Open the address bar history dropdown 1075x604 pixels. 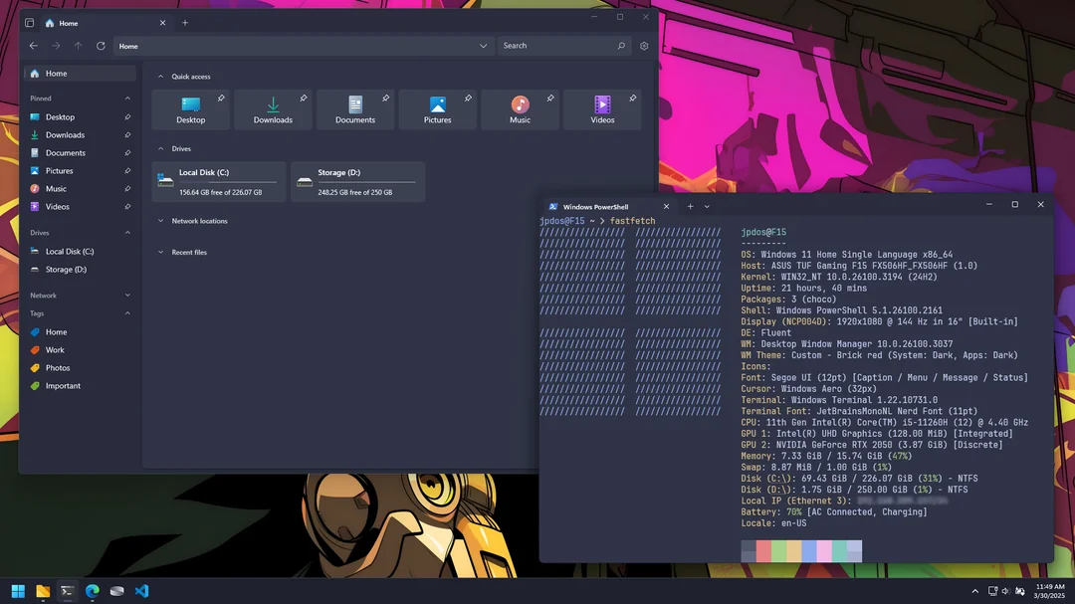point(484,46)
